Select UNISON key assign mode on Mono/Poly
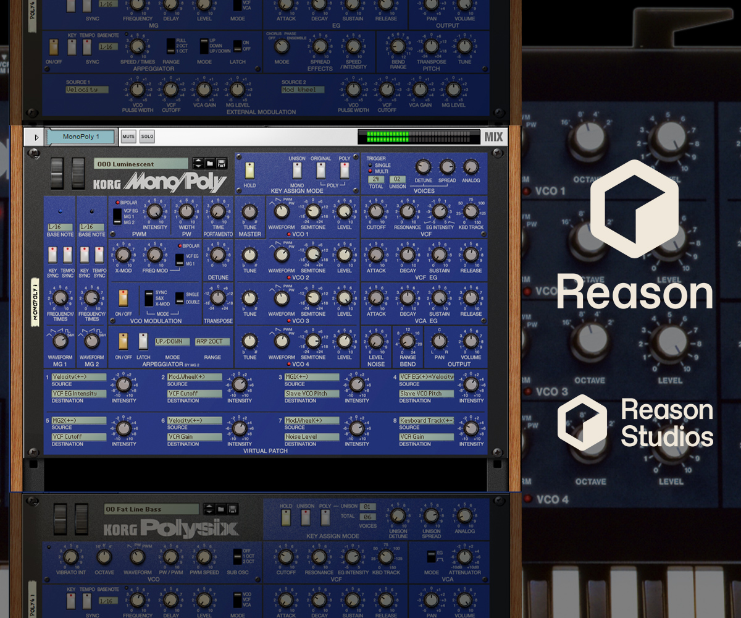Screen dimensions: 741x618 [297, 171]
